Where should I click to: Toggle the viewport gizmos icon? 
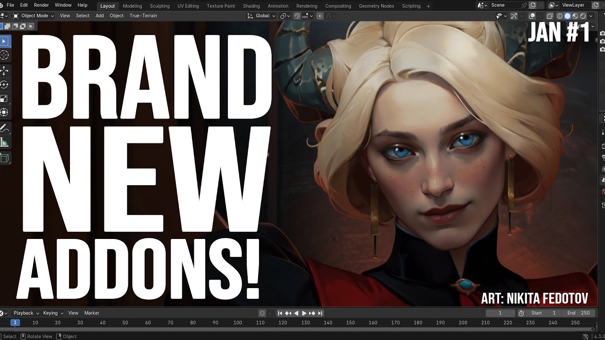514,16
